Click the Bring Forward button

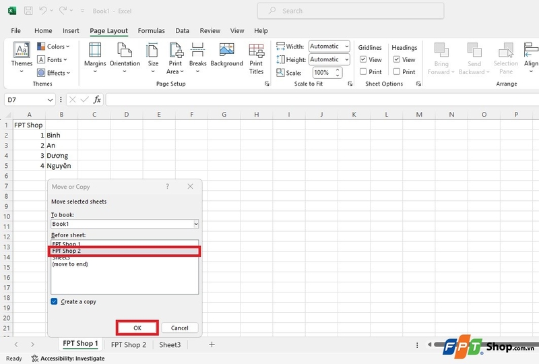441,59
